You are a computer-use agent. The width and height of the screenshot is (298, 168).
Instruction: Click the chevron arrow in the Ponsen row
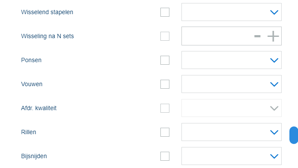(x=274, y=60)
